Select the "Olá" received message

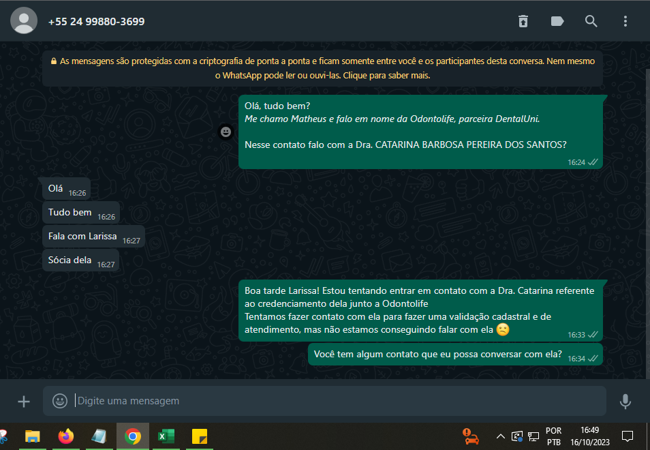[66, 189]
